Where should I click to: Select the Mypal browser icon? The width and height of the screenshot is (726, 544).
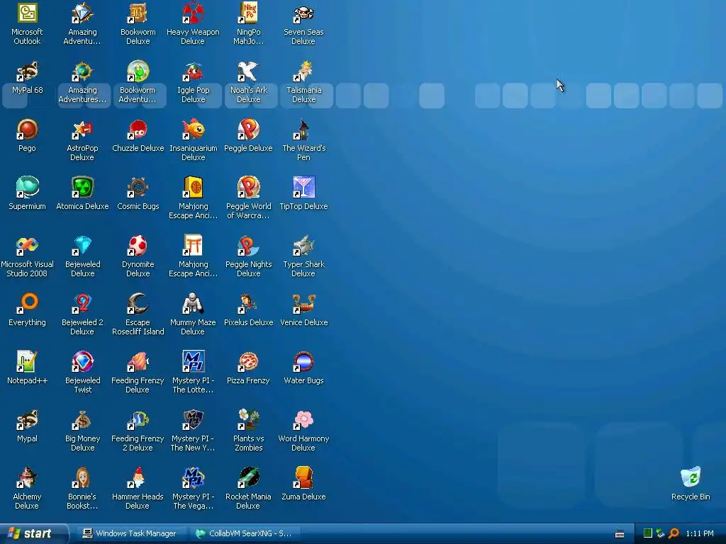point(27,420)
